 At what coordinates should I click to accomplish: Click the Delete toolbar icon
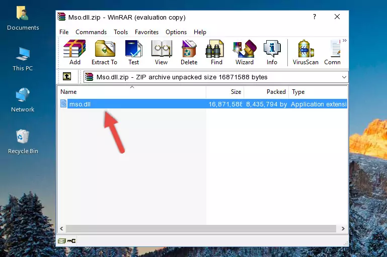click(189, 52)
